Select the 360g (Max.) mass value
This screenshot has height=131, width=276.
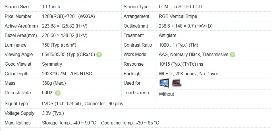click(54, 83)
